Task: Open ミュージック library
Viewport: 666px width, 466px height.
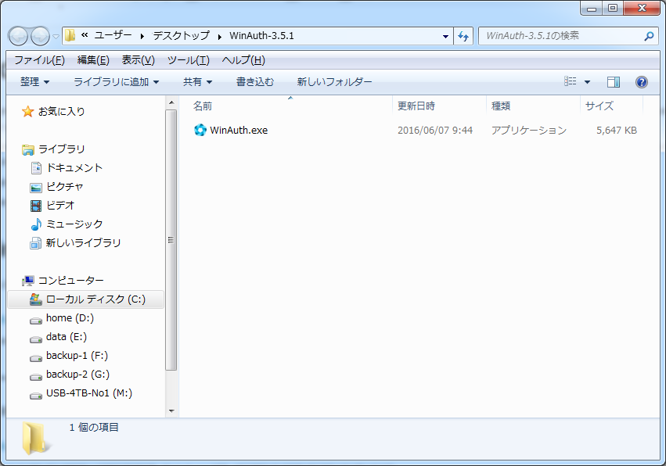Action: pos(74,224)
